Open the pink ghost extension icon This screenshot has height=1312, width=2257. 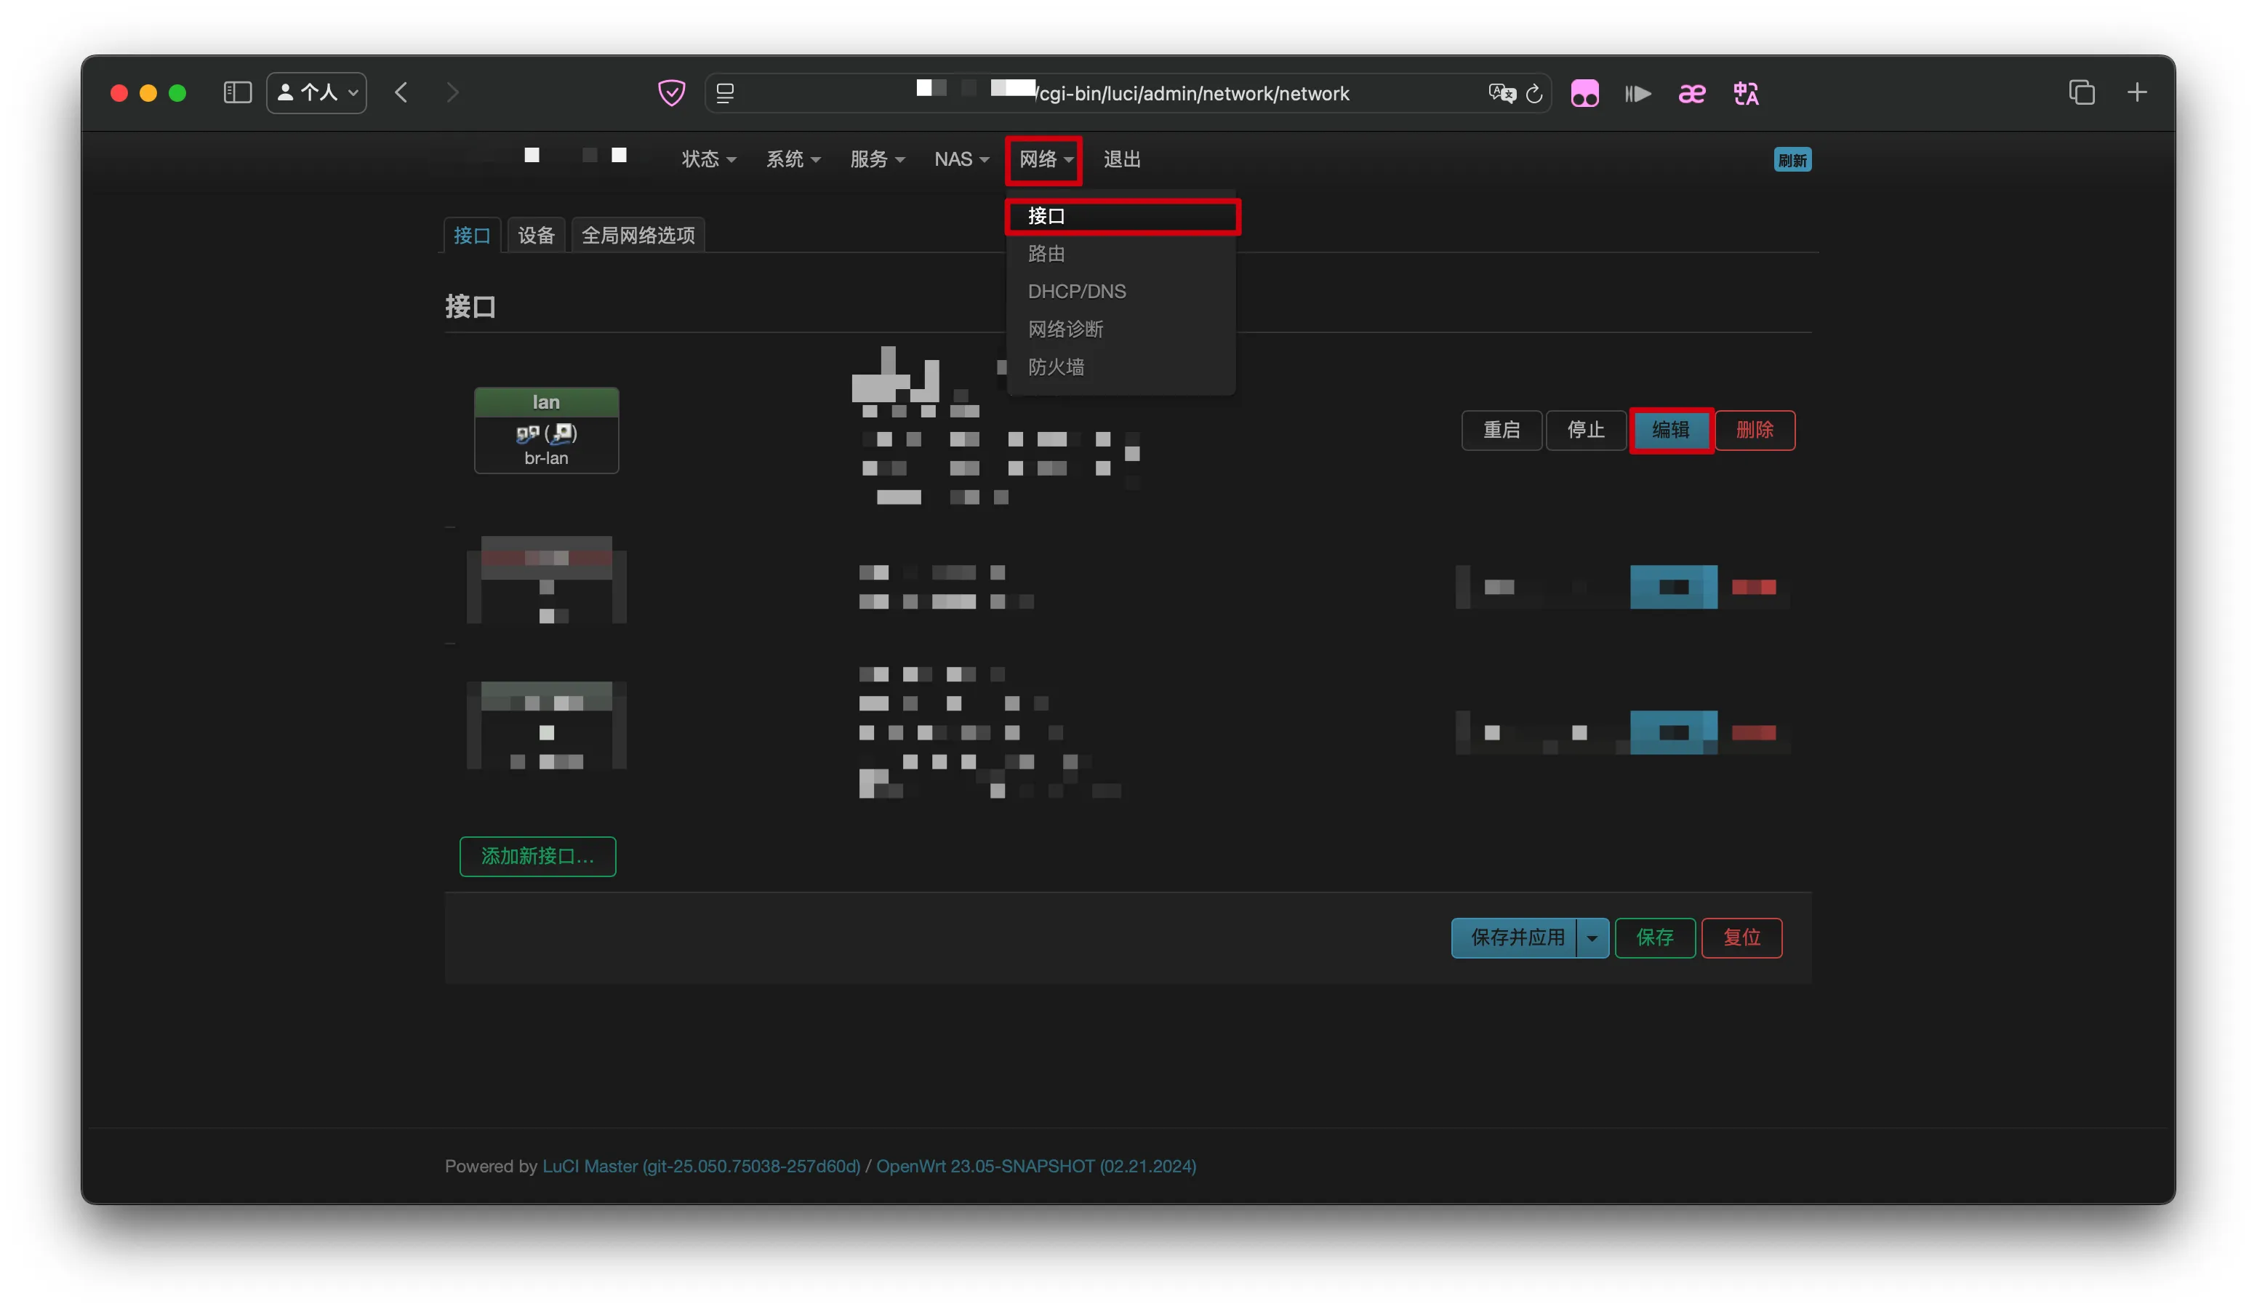pos(1584,93)
